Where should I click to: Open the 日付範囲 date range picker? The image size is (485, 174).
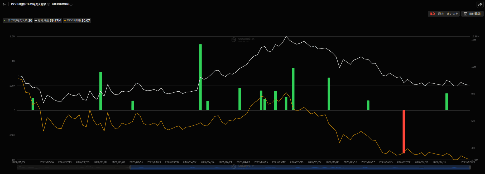[x=472, y=14]
